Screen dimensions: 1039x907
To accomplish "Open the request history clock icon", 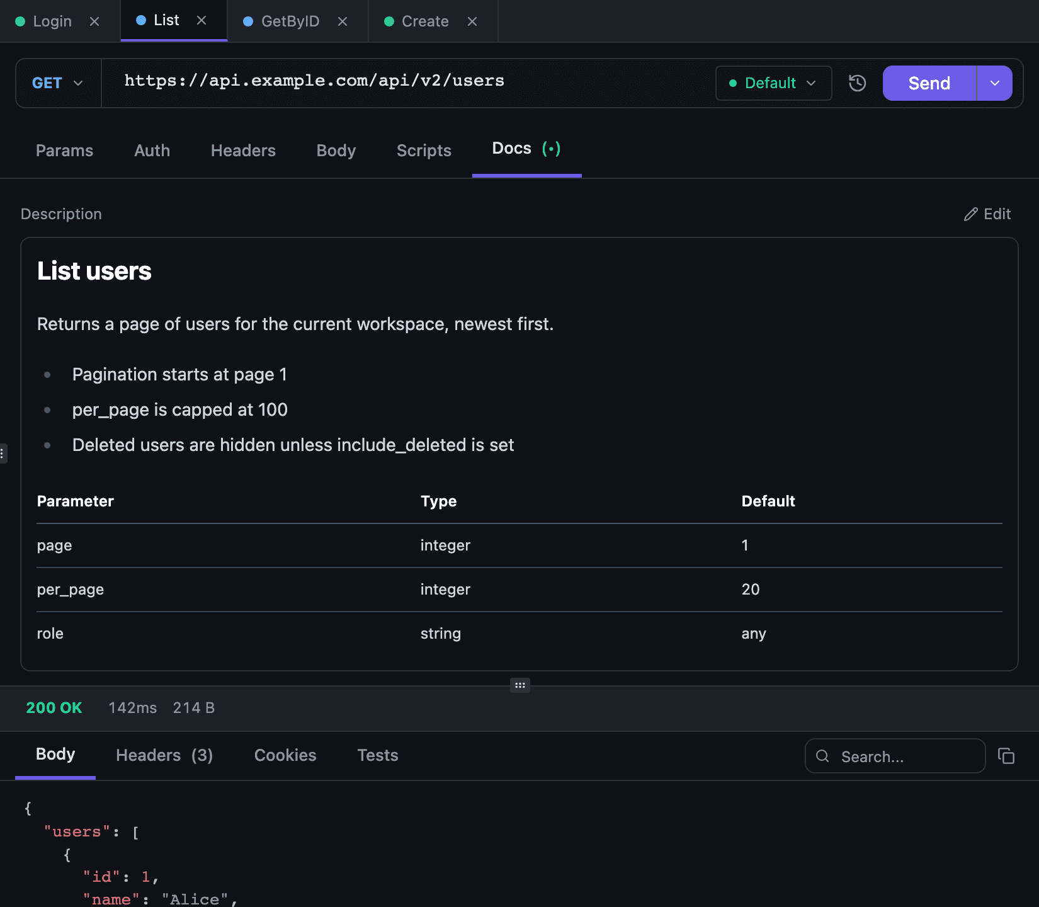I will 858,83.
